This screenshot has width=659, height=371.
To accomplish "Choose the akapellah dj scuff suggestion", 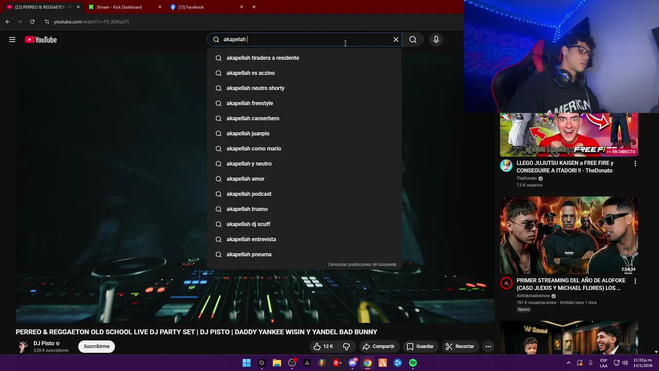I will pyautogui.click(x=304, y=224).
